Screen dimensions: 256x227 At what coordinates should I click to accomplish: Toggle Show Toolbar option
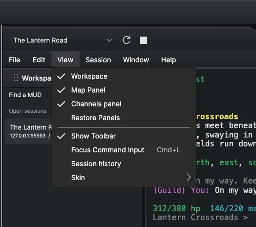tap(124, 136)
